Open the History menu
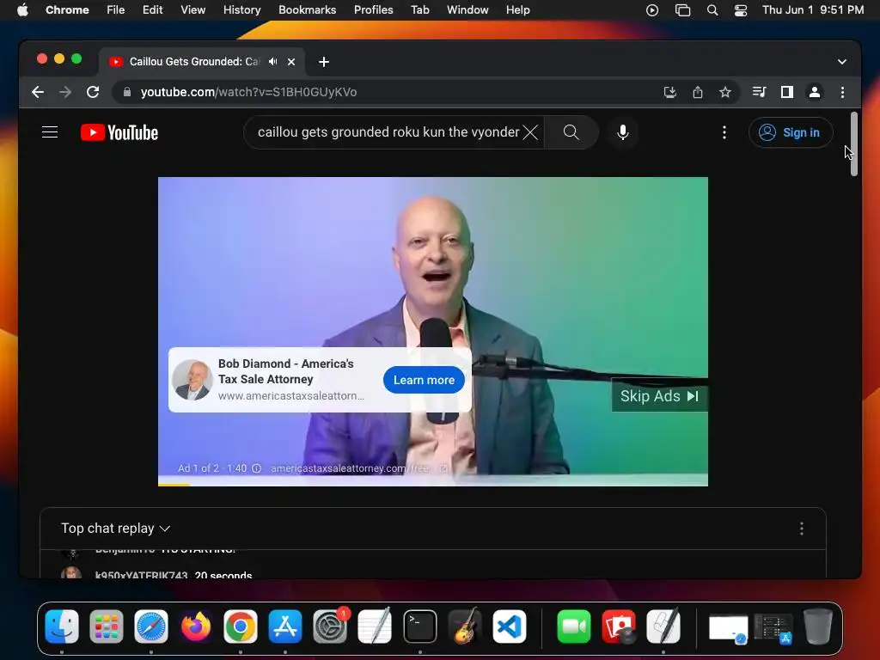Viewport: 880px width, 660px height. (x=241, y=10)
